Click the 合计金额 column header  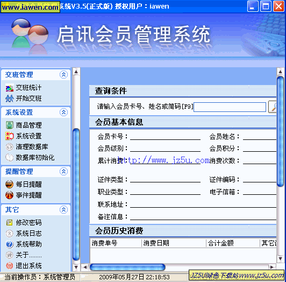[233, 243]
